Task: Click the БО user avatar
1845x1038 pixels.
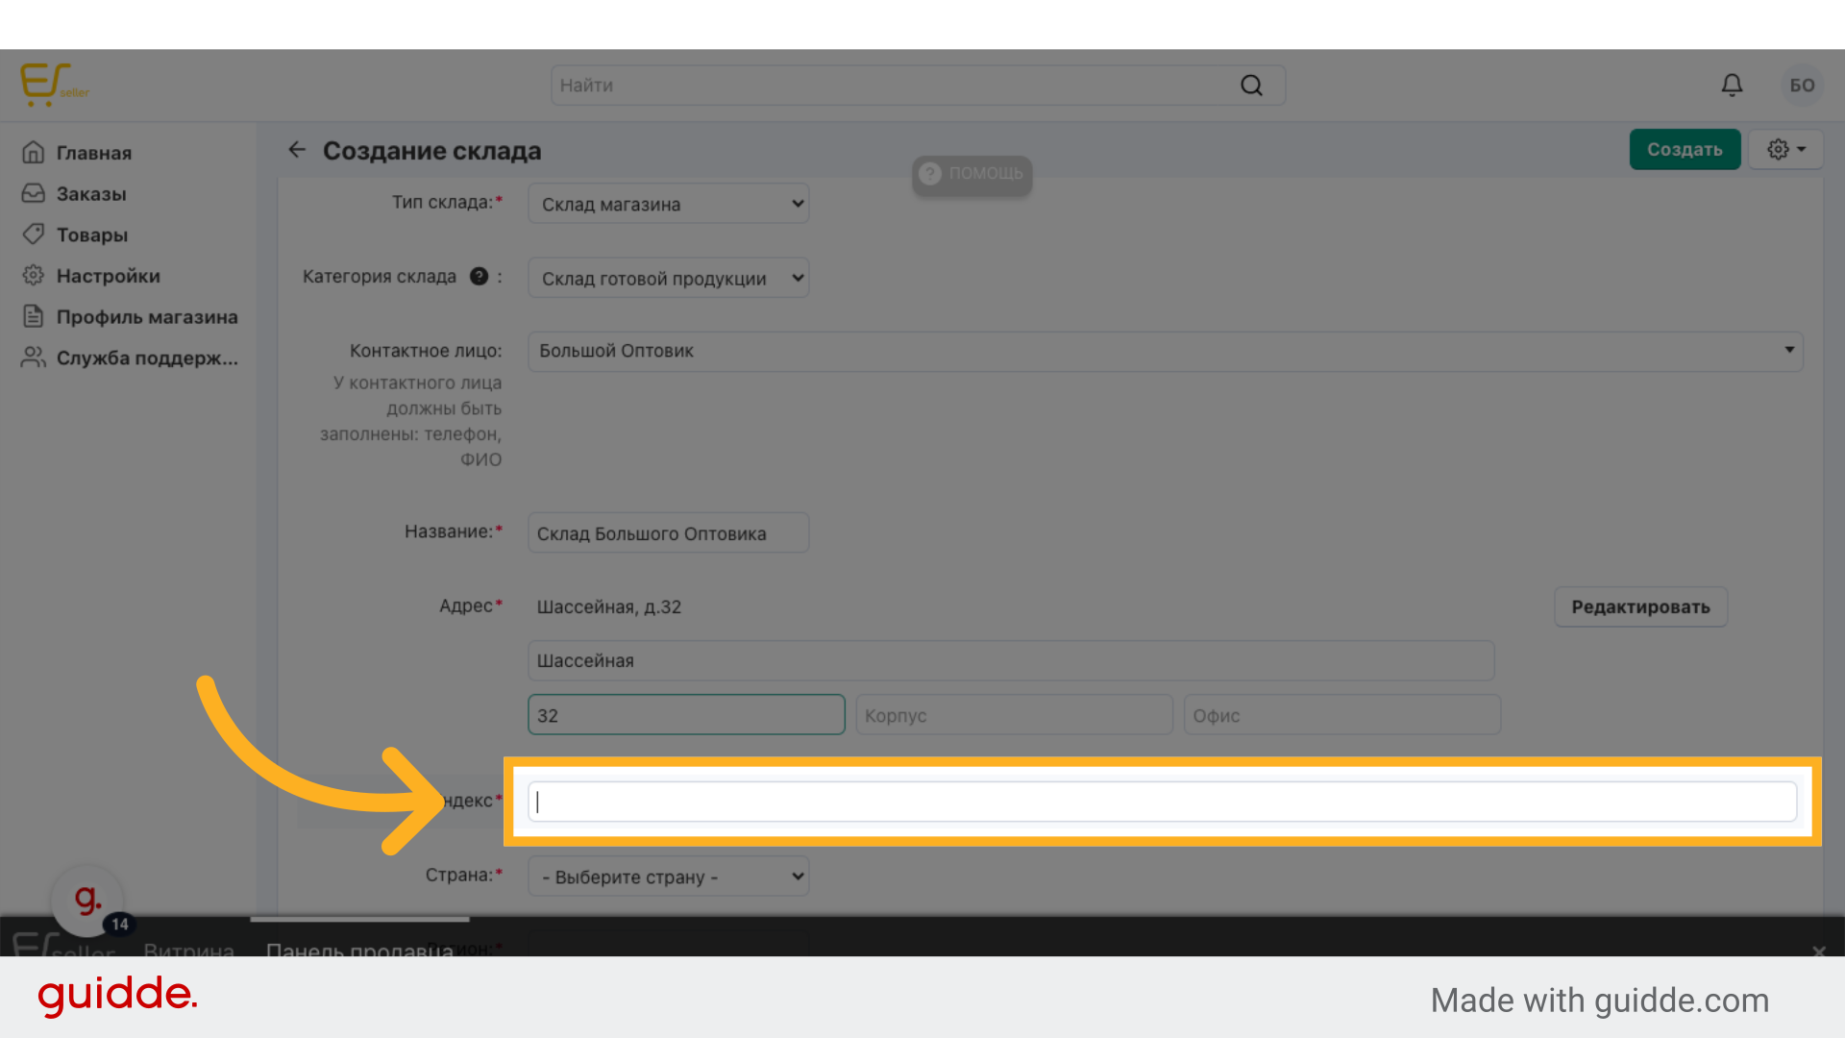Action: pos(1802,86)
